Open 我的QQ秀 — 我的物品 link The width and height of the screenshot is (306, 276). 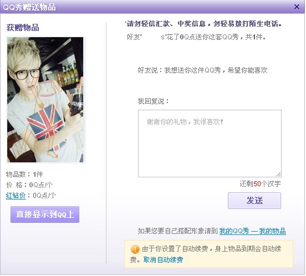(x=253, y=231)
